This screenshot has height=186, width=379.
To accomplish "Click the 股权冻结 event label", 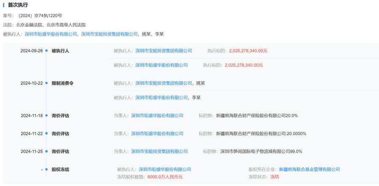I will (x=60, y=169).
